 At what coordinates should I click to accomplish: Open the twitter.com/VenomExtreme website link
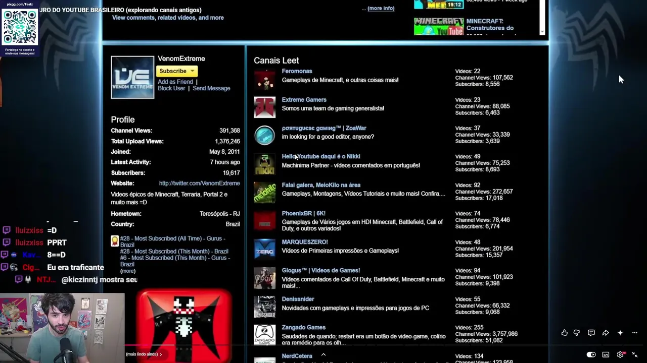point(199,184)
